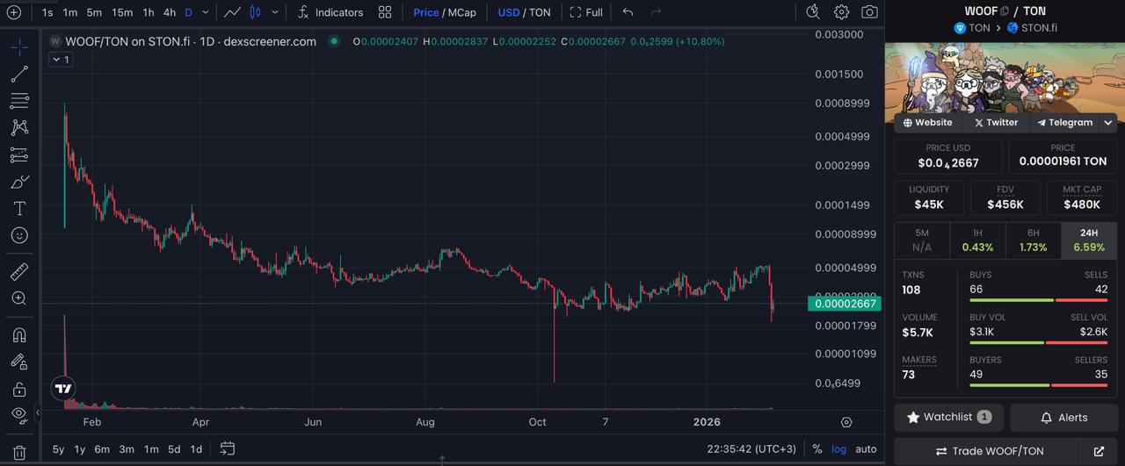Select the candlestick chart style
1125x466 pixels.
click(x=255, y=12)
